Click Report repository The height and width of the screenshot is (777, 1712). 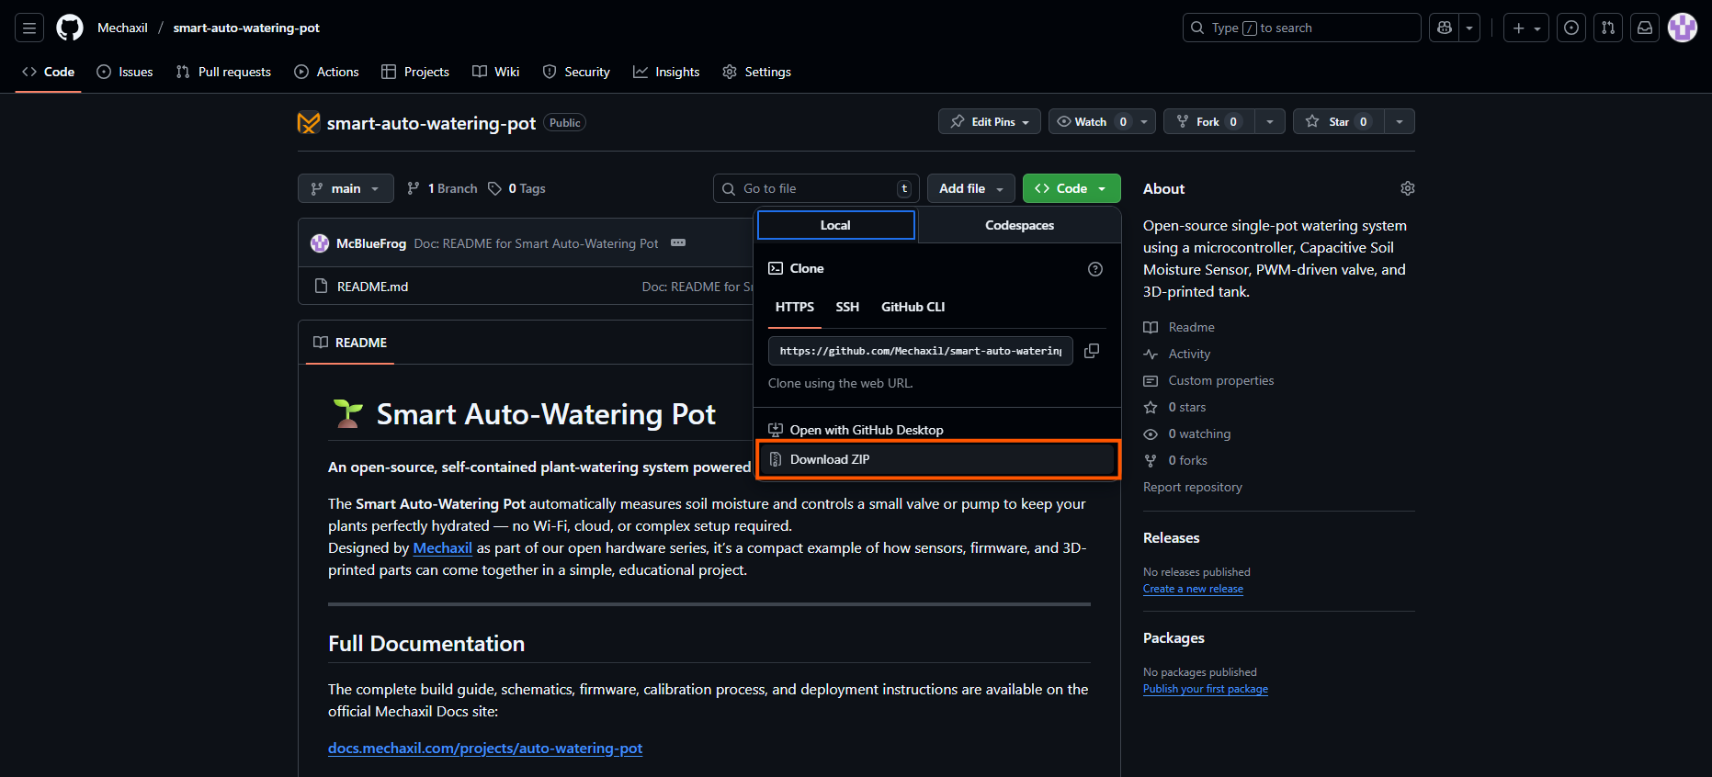[x=1192, y=487]
